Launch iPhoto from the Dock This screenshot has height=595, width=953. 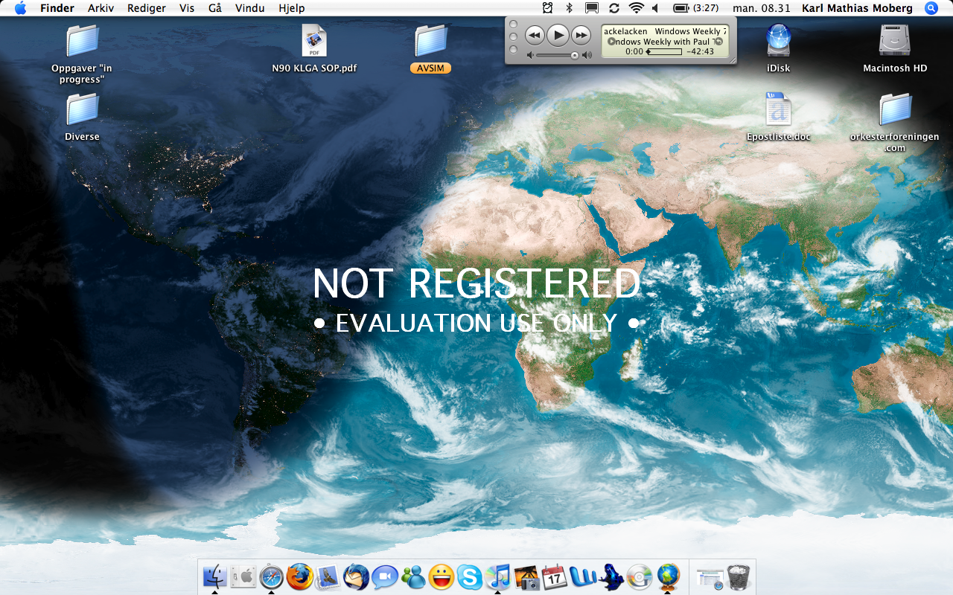click(x=526, y=576)
